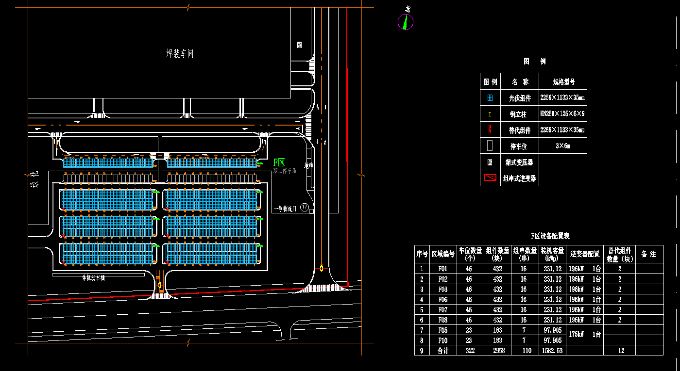Click the F02 zone code cell
The width and height of the screenshot is (680, 371).
(442, 279)
